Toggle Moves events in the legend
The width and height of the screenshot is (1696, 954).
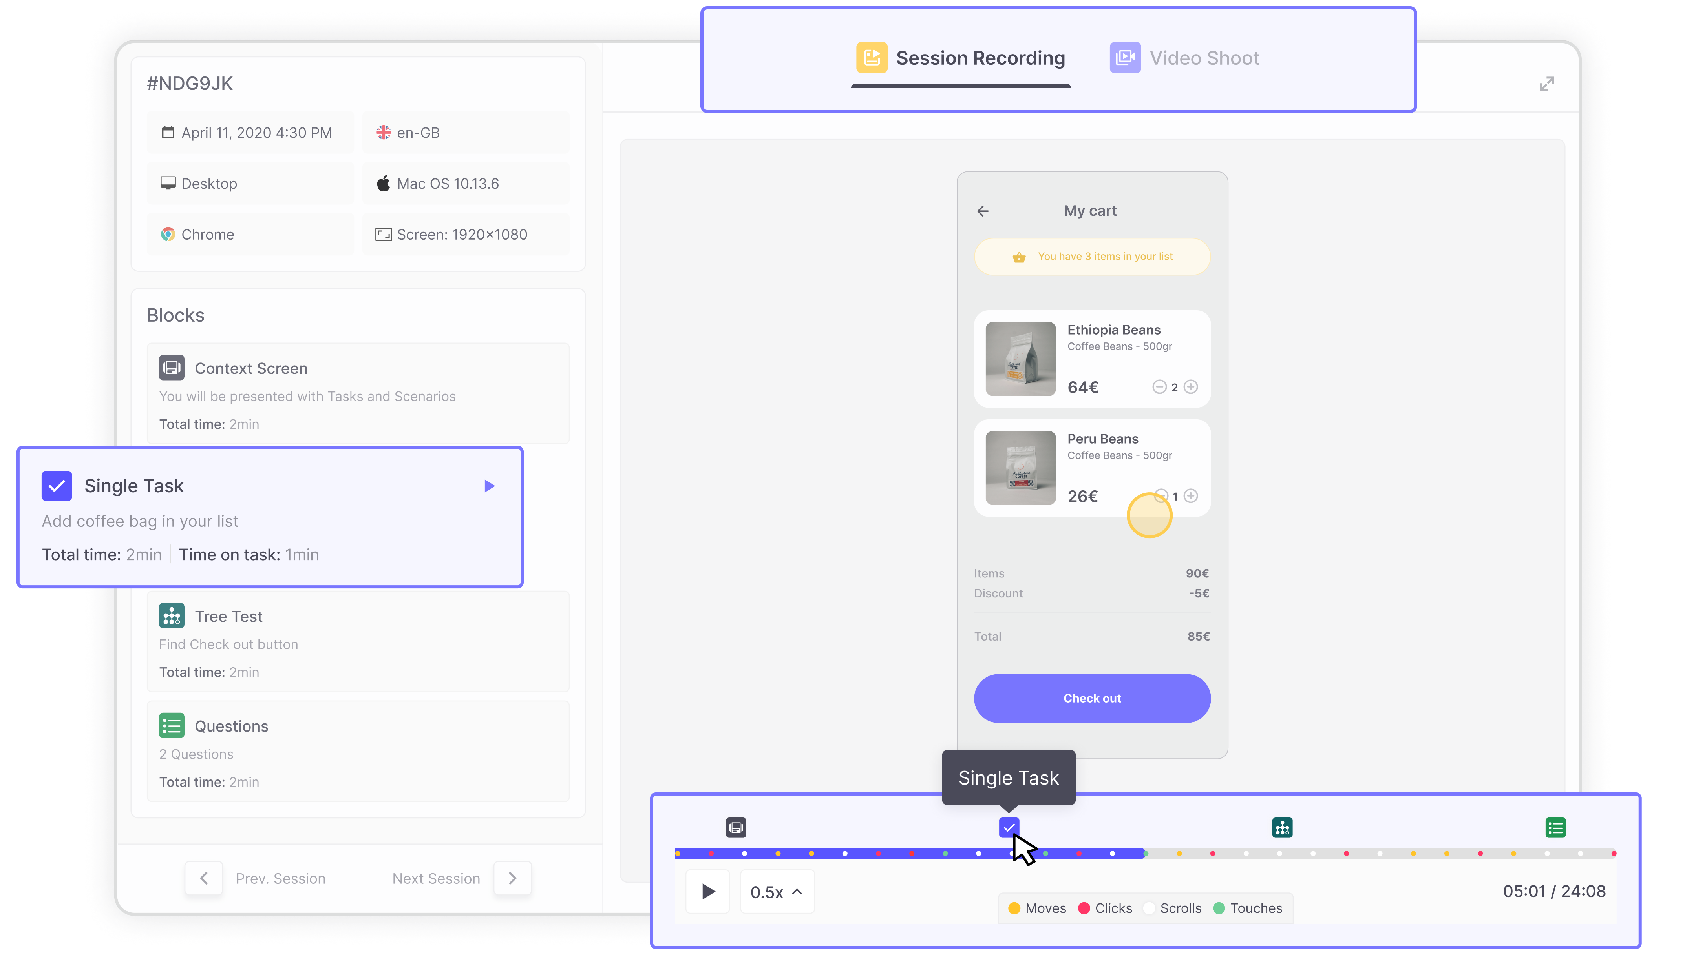(x=1037, y=908)
